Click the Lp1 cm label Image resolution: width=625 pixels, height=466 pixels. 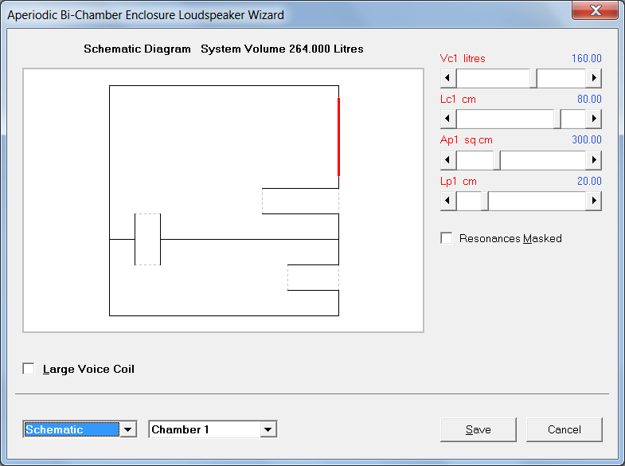pyautogui.click(x=459, y=181)
